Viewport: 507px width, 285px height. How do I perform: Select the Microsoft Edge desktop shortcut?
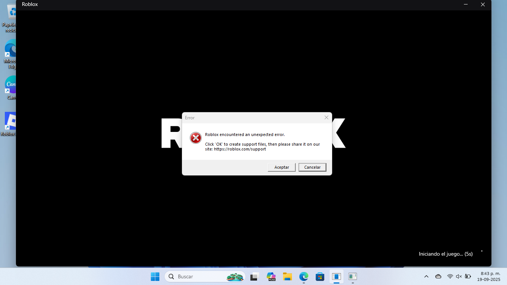coord(10,55)
